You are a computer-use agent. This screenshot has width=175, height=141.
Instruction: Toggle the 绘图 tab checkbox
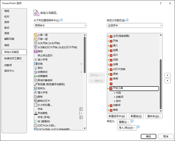point(111,51)
